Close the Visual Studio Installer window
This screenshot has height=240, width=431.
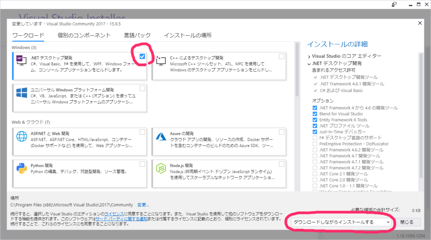click(427, 4)
